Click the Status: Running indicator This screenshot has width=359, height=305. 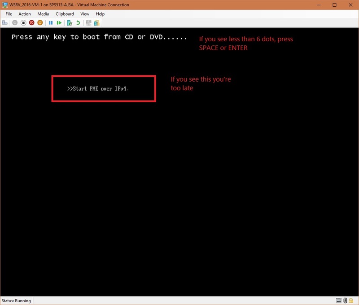[16, 301]
